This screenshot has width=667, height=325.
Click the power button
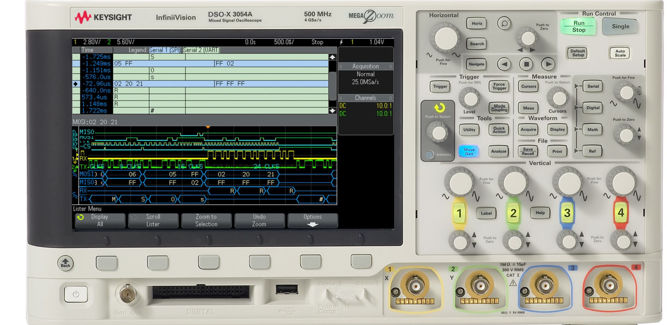coord(76,294)
